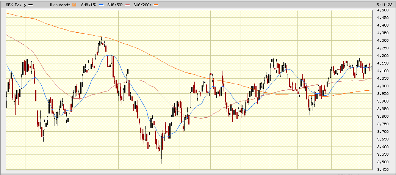The image size is (396, 175).
Task: Click the orange Dividends 'D' icon
Action: coord(74,5)
